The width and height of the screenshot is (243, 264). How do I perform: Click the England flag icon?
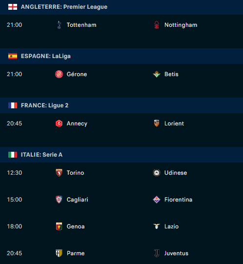13,7
